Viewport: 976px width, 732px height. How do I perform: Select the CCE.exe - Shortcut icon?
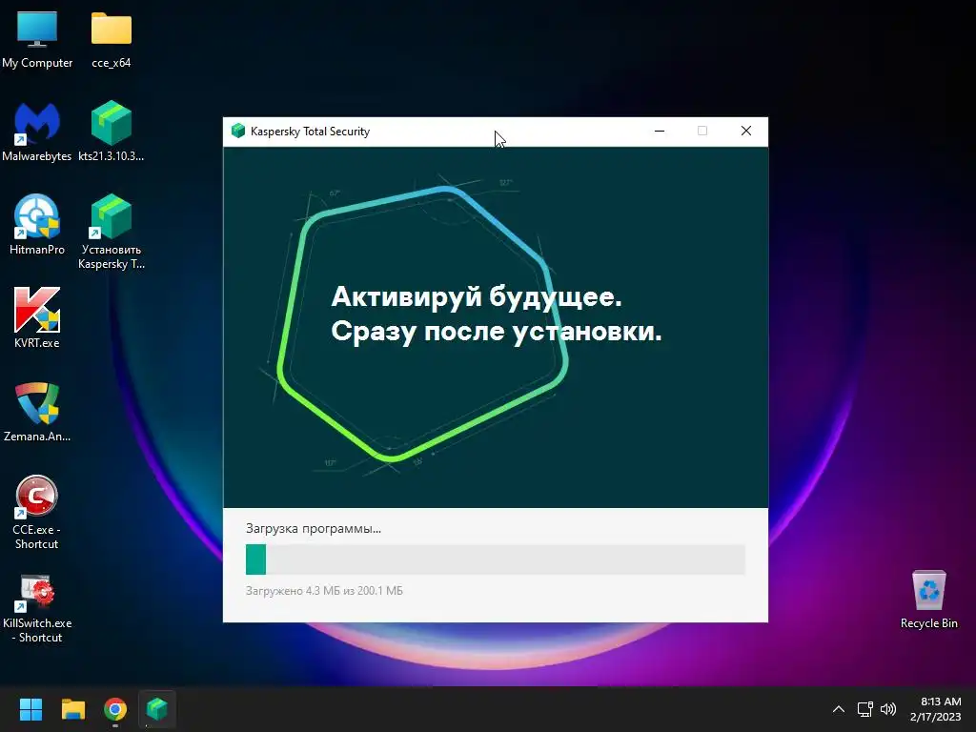click(x=37, y=513)
